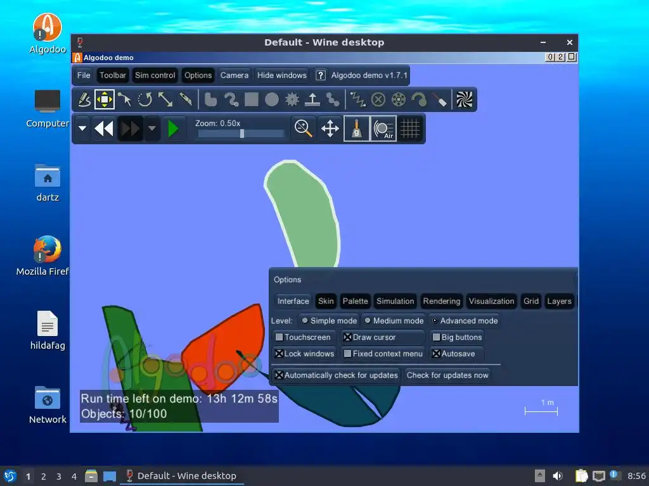Viewport: 649px width, 486px height.
Task: Select the Spring tool icon
Action: click(357, 99)
